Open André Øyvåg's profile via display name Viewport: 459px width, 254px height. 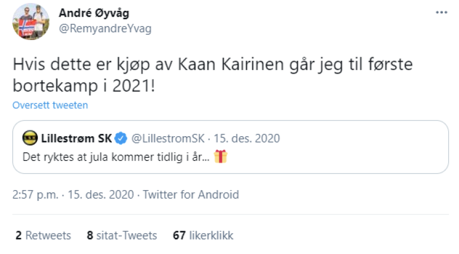pyautogui.click(x=94, y=13)
